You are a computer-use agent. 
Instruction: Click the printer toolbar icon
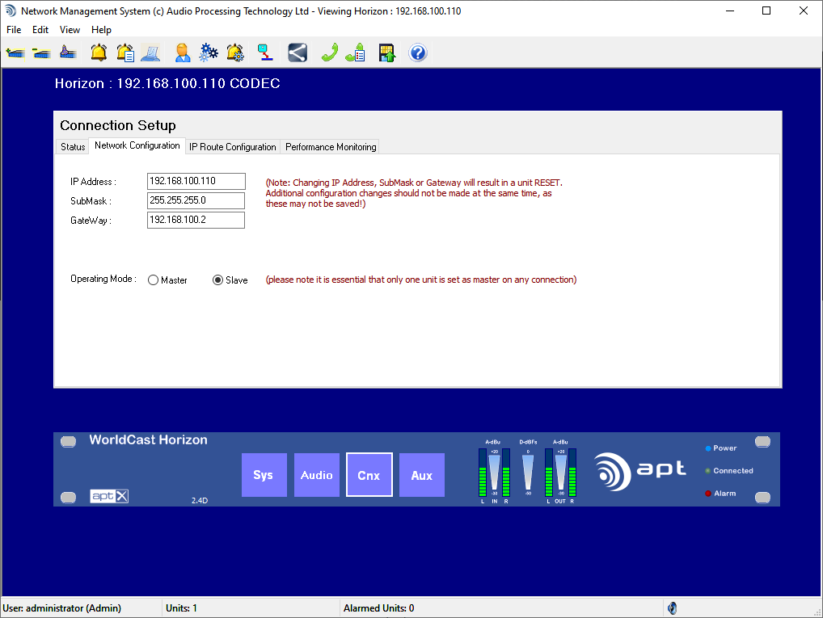[151, 53]
